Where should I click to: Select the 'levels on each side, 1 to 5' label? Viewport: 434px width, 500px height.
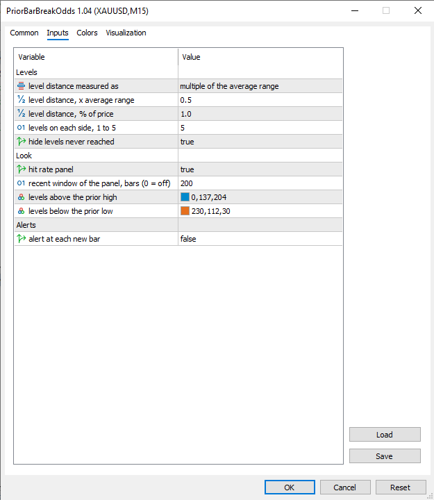[72, 128]
